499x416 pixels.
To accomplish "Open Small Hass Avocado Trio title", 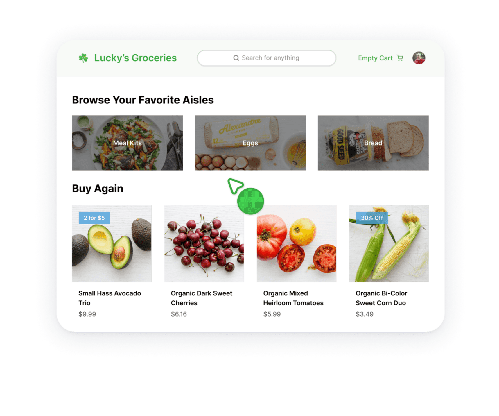I will click(x=110, y=298).
